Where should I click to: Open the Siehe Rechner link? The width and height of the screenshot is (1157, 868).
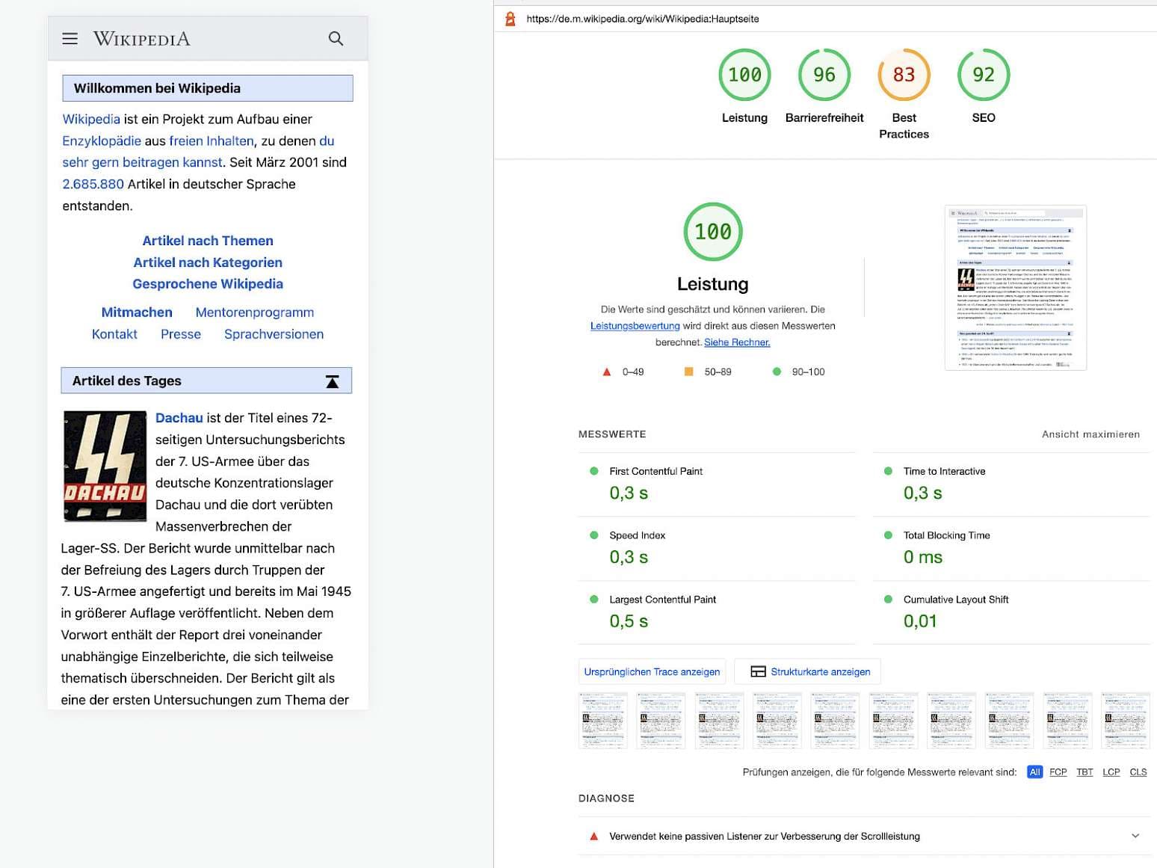coord(737,342)
